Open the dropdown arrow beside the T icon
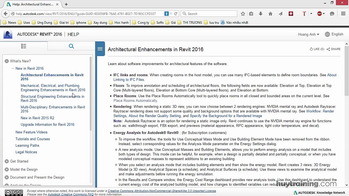Viewport: 349px width, 196px height. (x=311, y=14)
